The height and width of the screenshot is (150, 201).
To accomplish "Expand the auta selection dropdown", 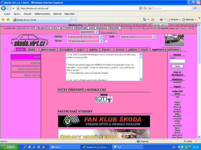I will point(155,37).
